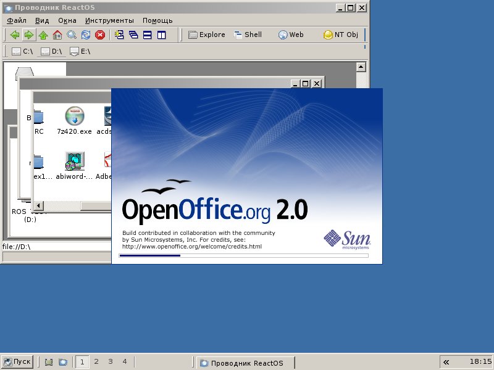Open the NT Obj toolbar button
Image resolution: width=494 pixels, height=370 pixels.
341,35
